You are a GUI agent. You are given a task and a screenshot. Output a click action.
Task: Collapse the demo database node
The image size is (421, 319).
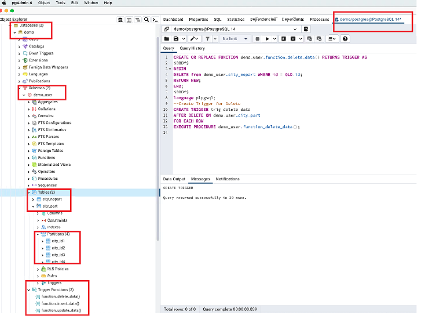point(15,32)
